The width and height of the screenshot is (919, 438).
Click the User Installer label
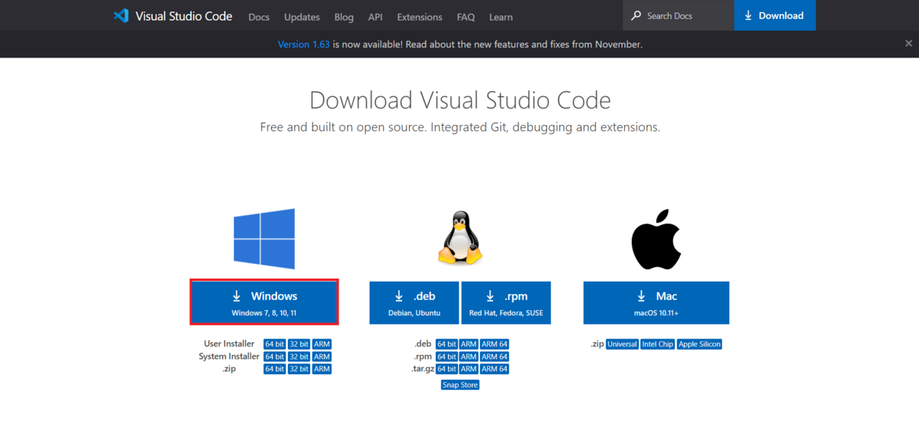pos(229,345)
